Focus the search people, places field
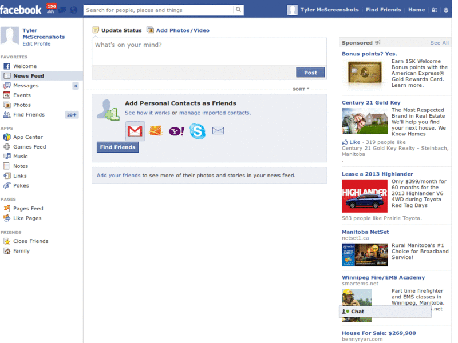Image resolution: width=458 pixels, height=343 pixels. 159,10
